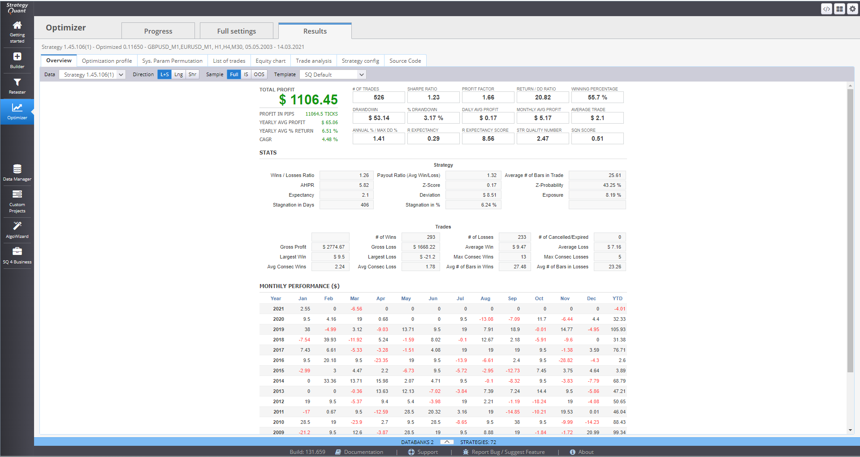Screen dimensions: 860x457
Task: Open Getting started home icon
Action: point(17,26)
